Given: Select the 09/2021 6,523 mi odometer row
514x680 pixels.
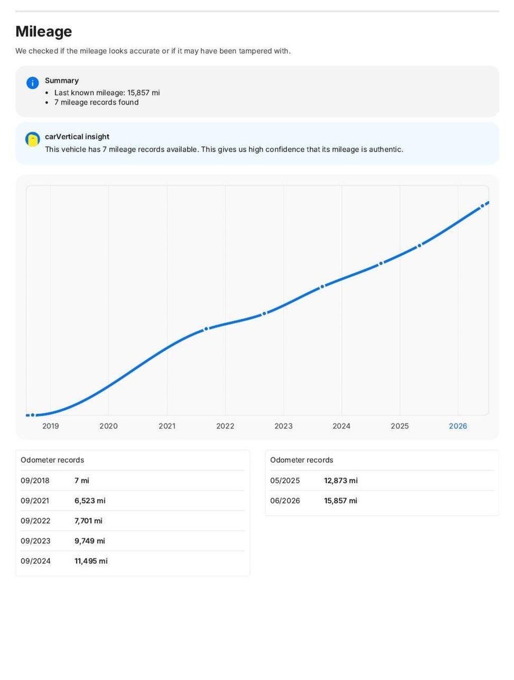Looking at the screenshot, I should coord(133,501).
